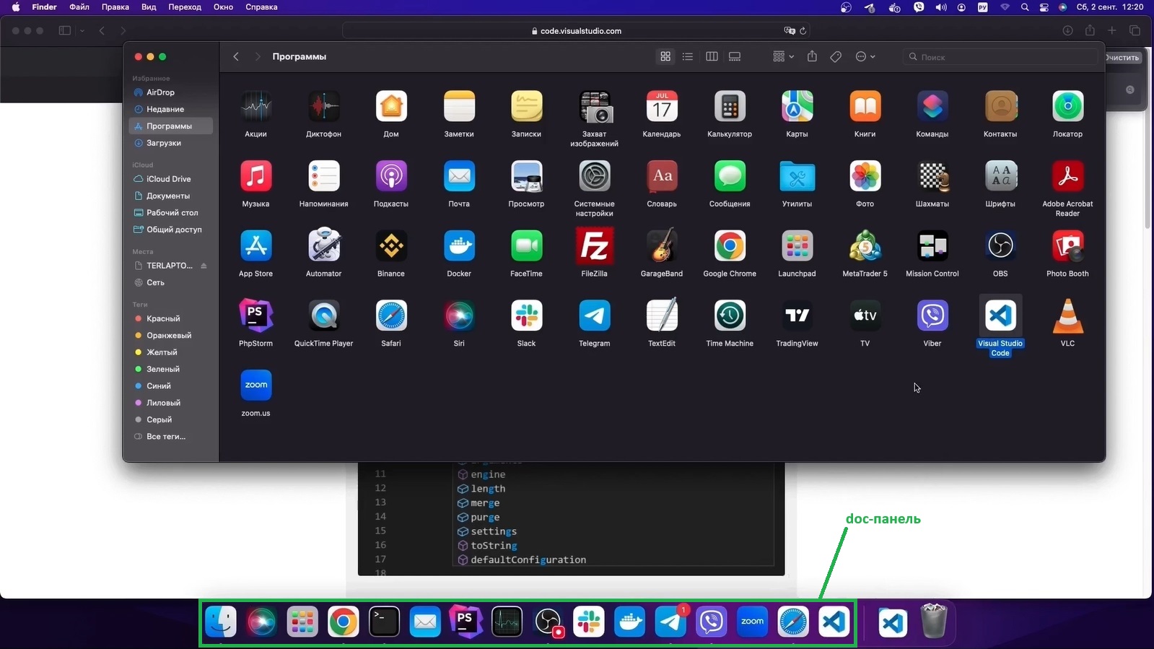Reload page in Safari address bar
The width and height of the screenshot is (1154, 649).
803,31
